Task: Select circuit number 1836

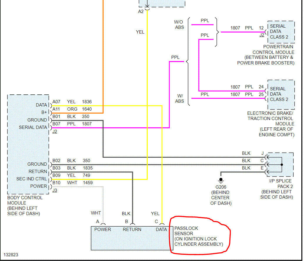Action: point(87,102)
